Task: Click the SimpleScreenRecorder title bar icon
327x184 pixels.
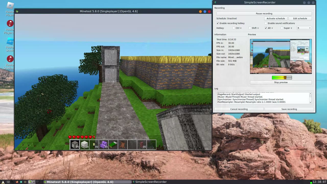Action: tap(215, 3)
